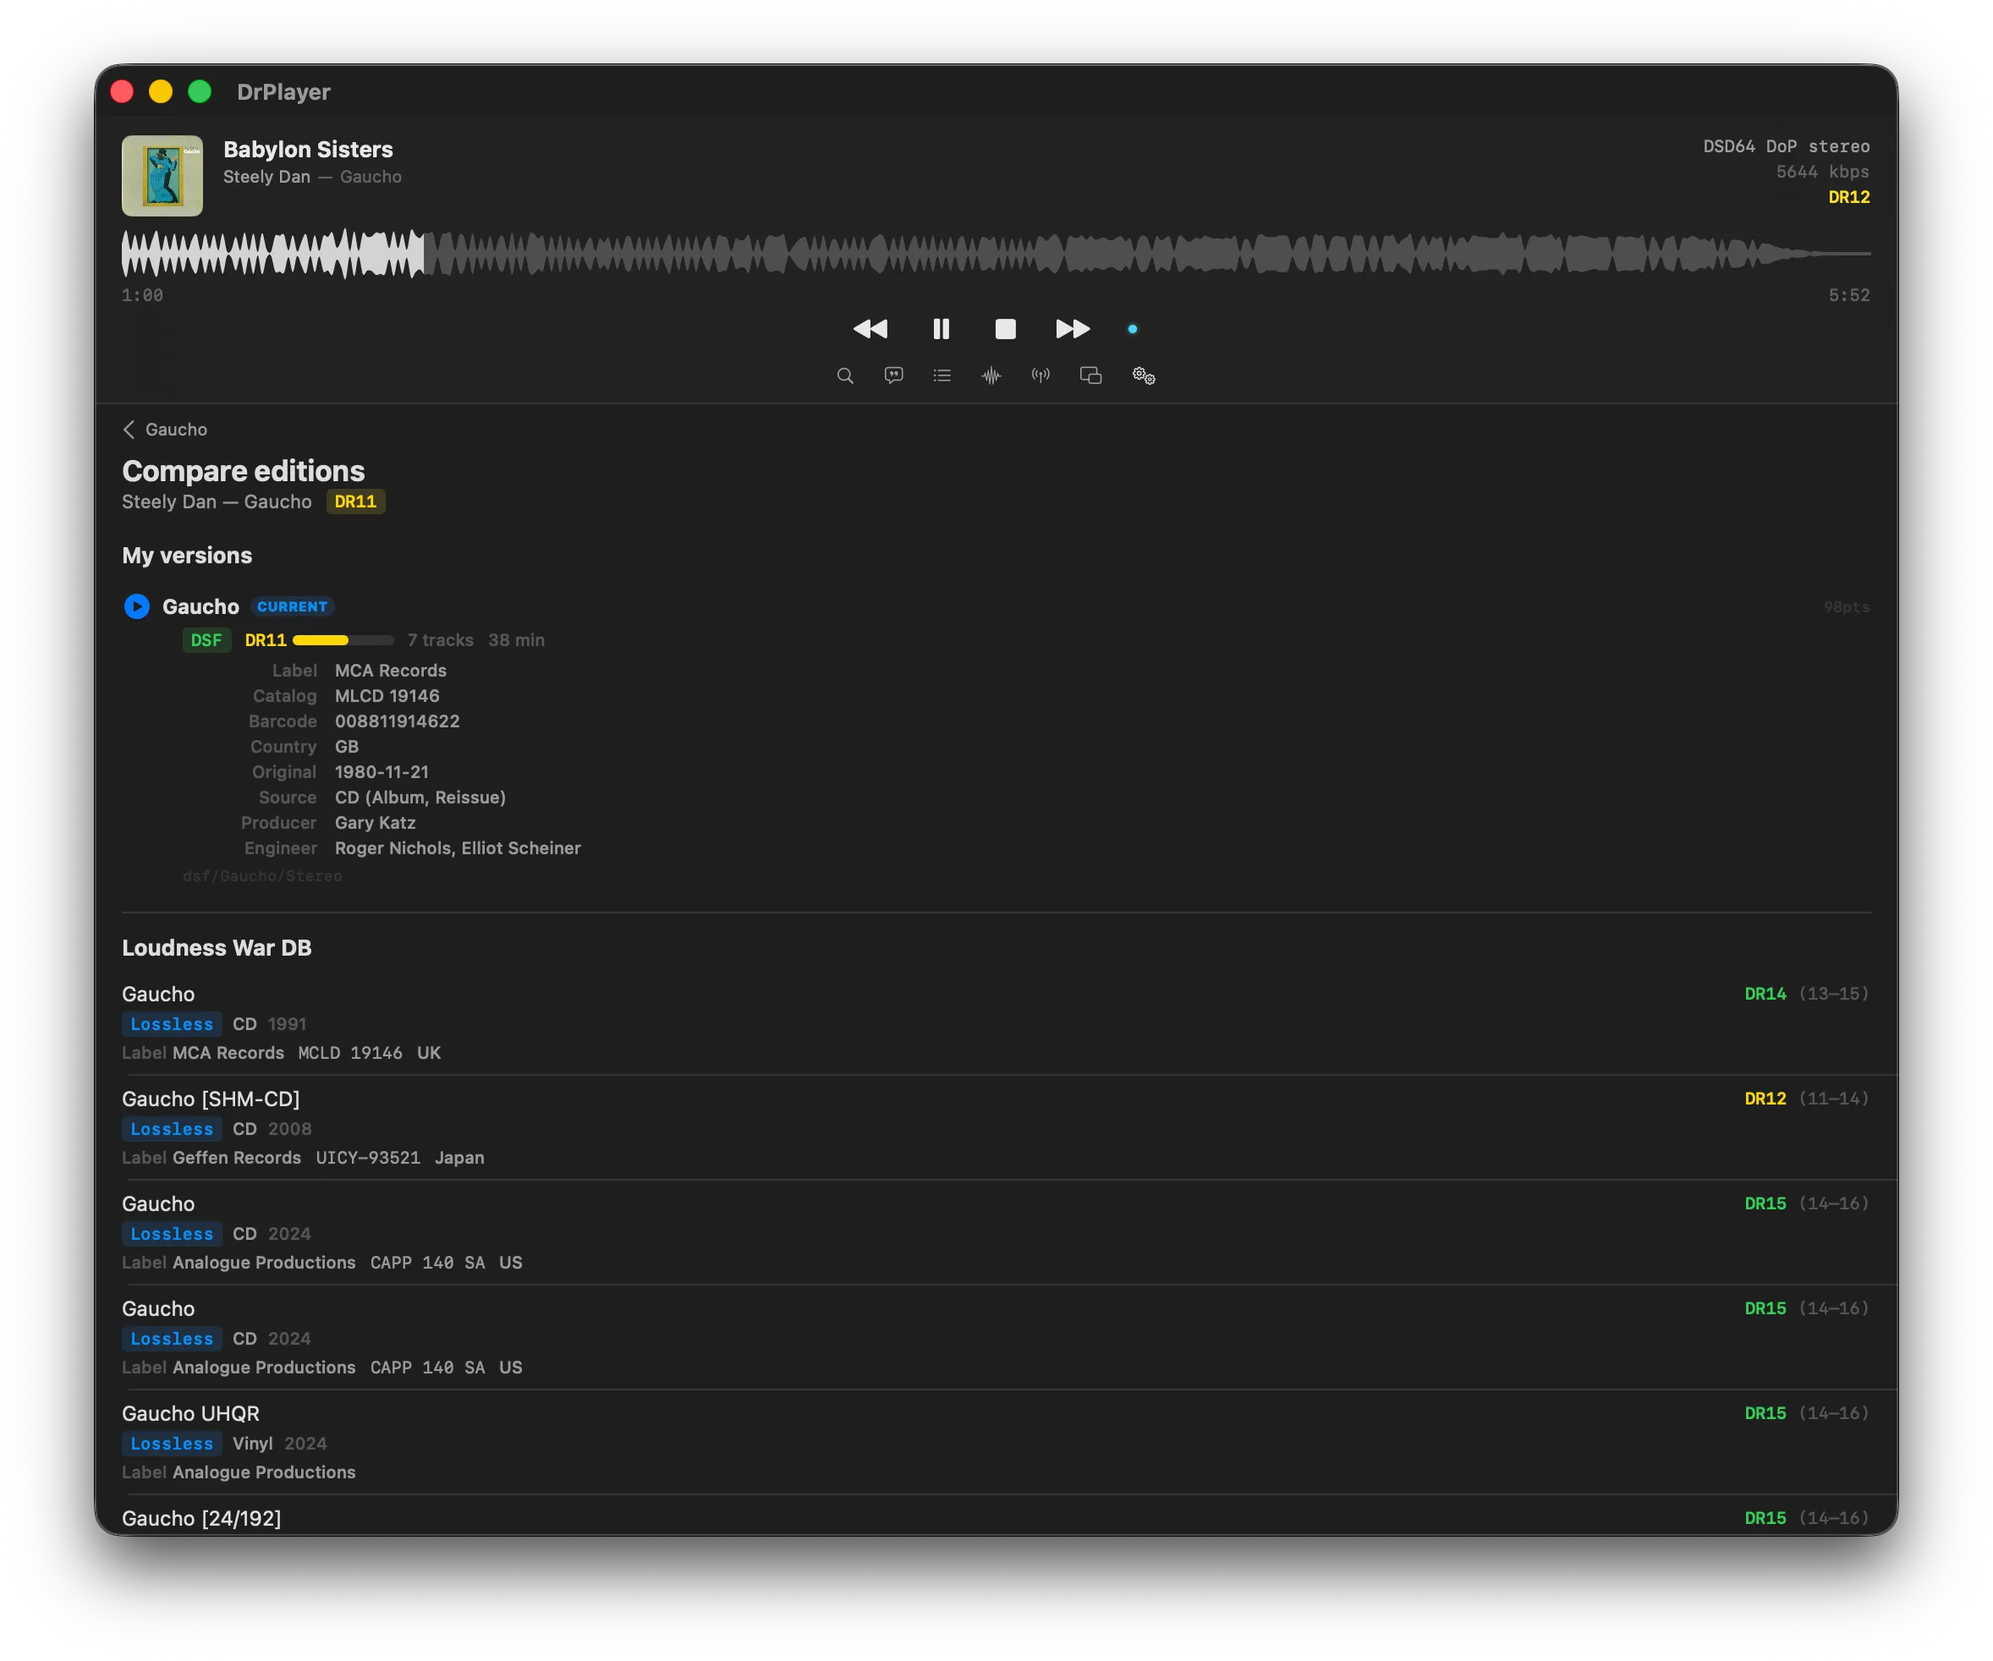
Task: Show the playlist list icon
Action: [x=942, y=376]
